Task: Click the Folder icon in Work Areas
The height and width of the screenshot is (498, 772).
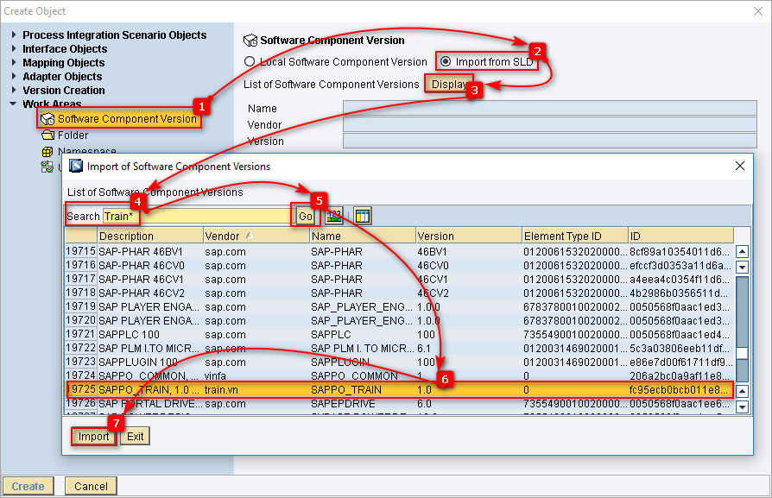Action: (47, 136)
